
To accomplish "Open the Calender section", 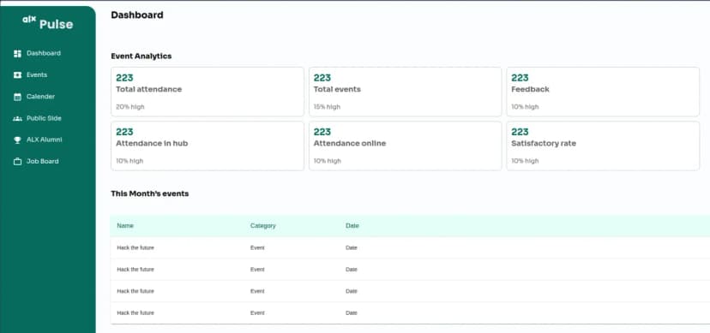I will 41,97.
